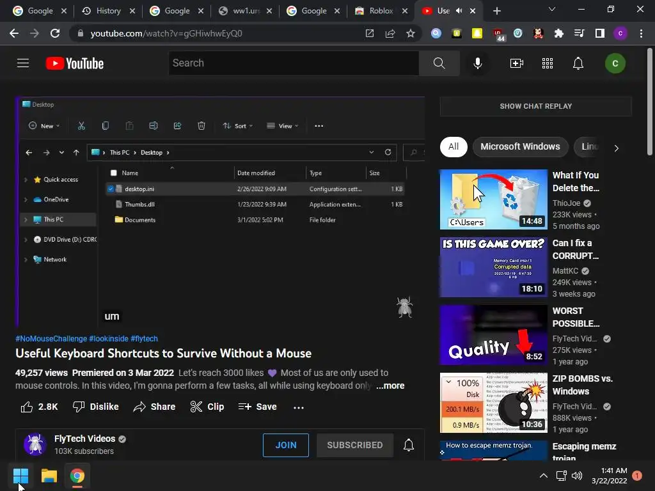Click the FlyTech Videos channel avatar
The image size is (655, 491).
tap(35, 444)
